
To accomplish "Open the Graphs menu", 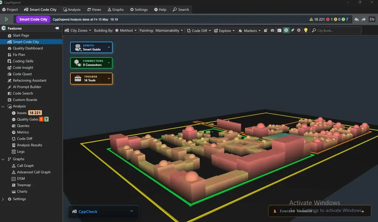I will point(116,10).
